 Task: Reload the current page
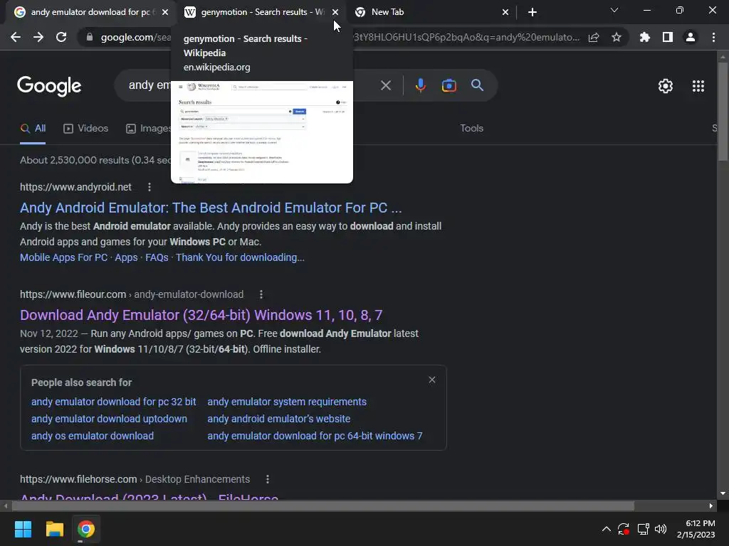click(61, 37)
